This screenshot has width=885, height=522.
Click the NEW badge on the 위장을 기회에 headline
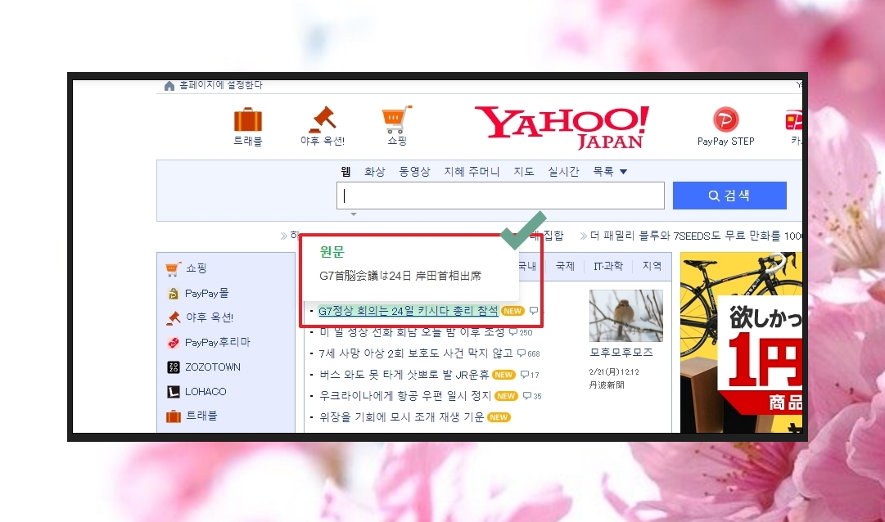[x=499, y=417]
